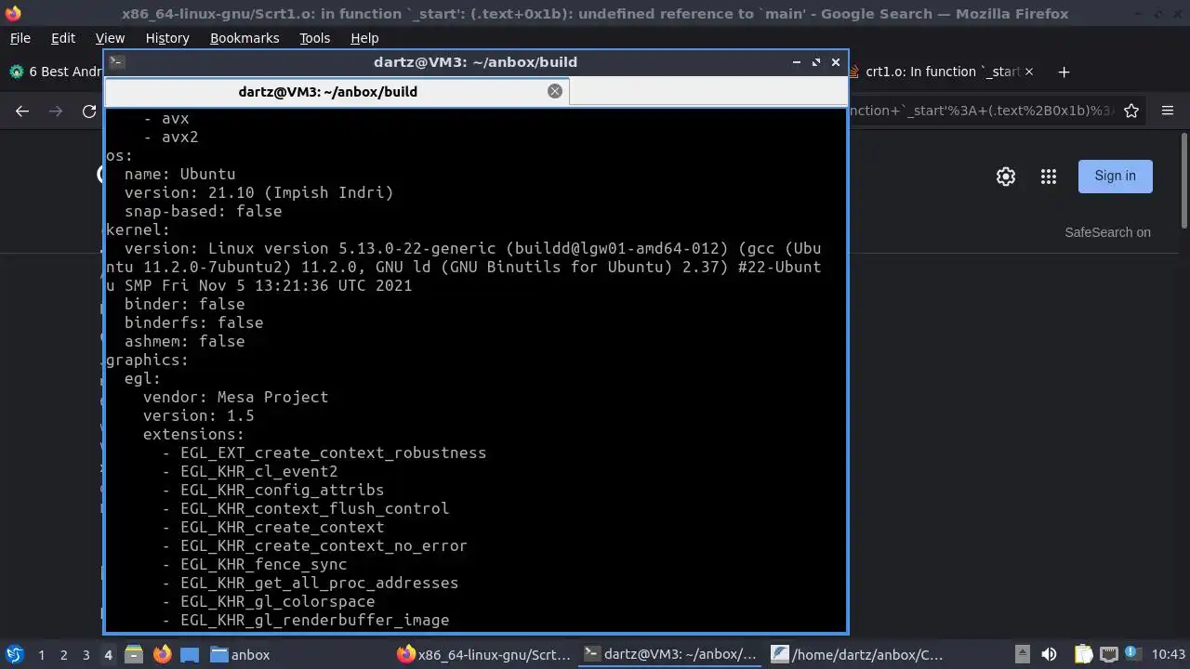Open the start menu icon in taskbar
The height and width of the screenshot is (669, 1190).
coord(14,655)
